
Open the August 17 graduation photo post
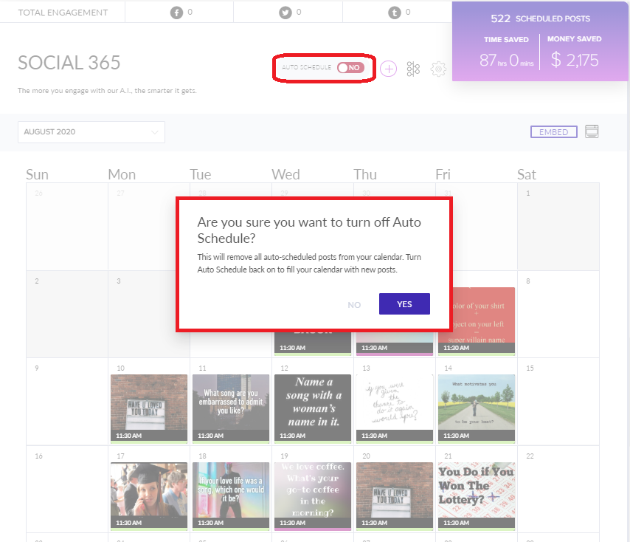[149, 496]
